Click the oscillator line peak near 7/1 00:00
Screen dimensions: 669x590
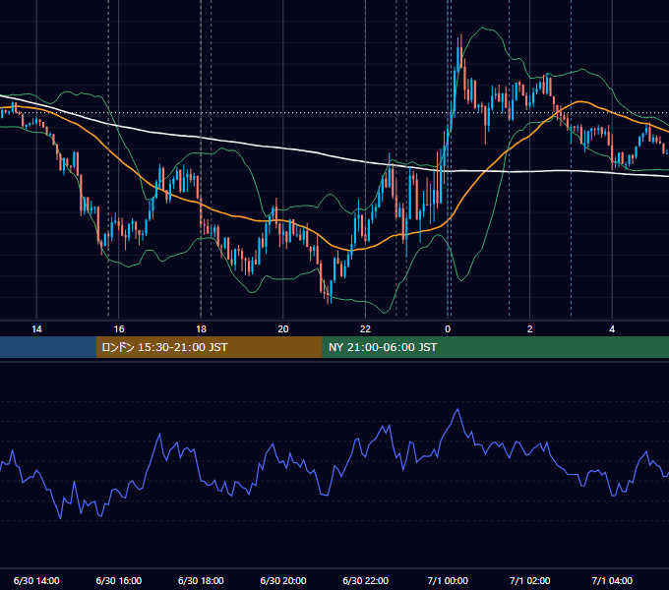click(x=458, y=409)
